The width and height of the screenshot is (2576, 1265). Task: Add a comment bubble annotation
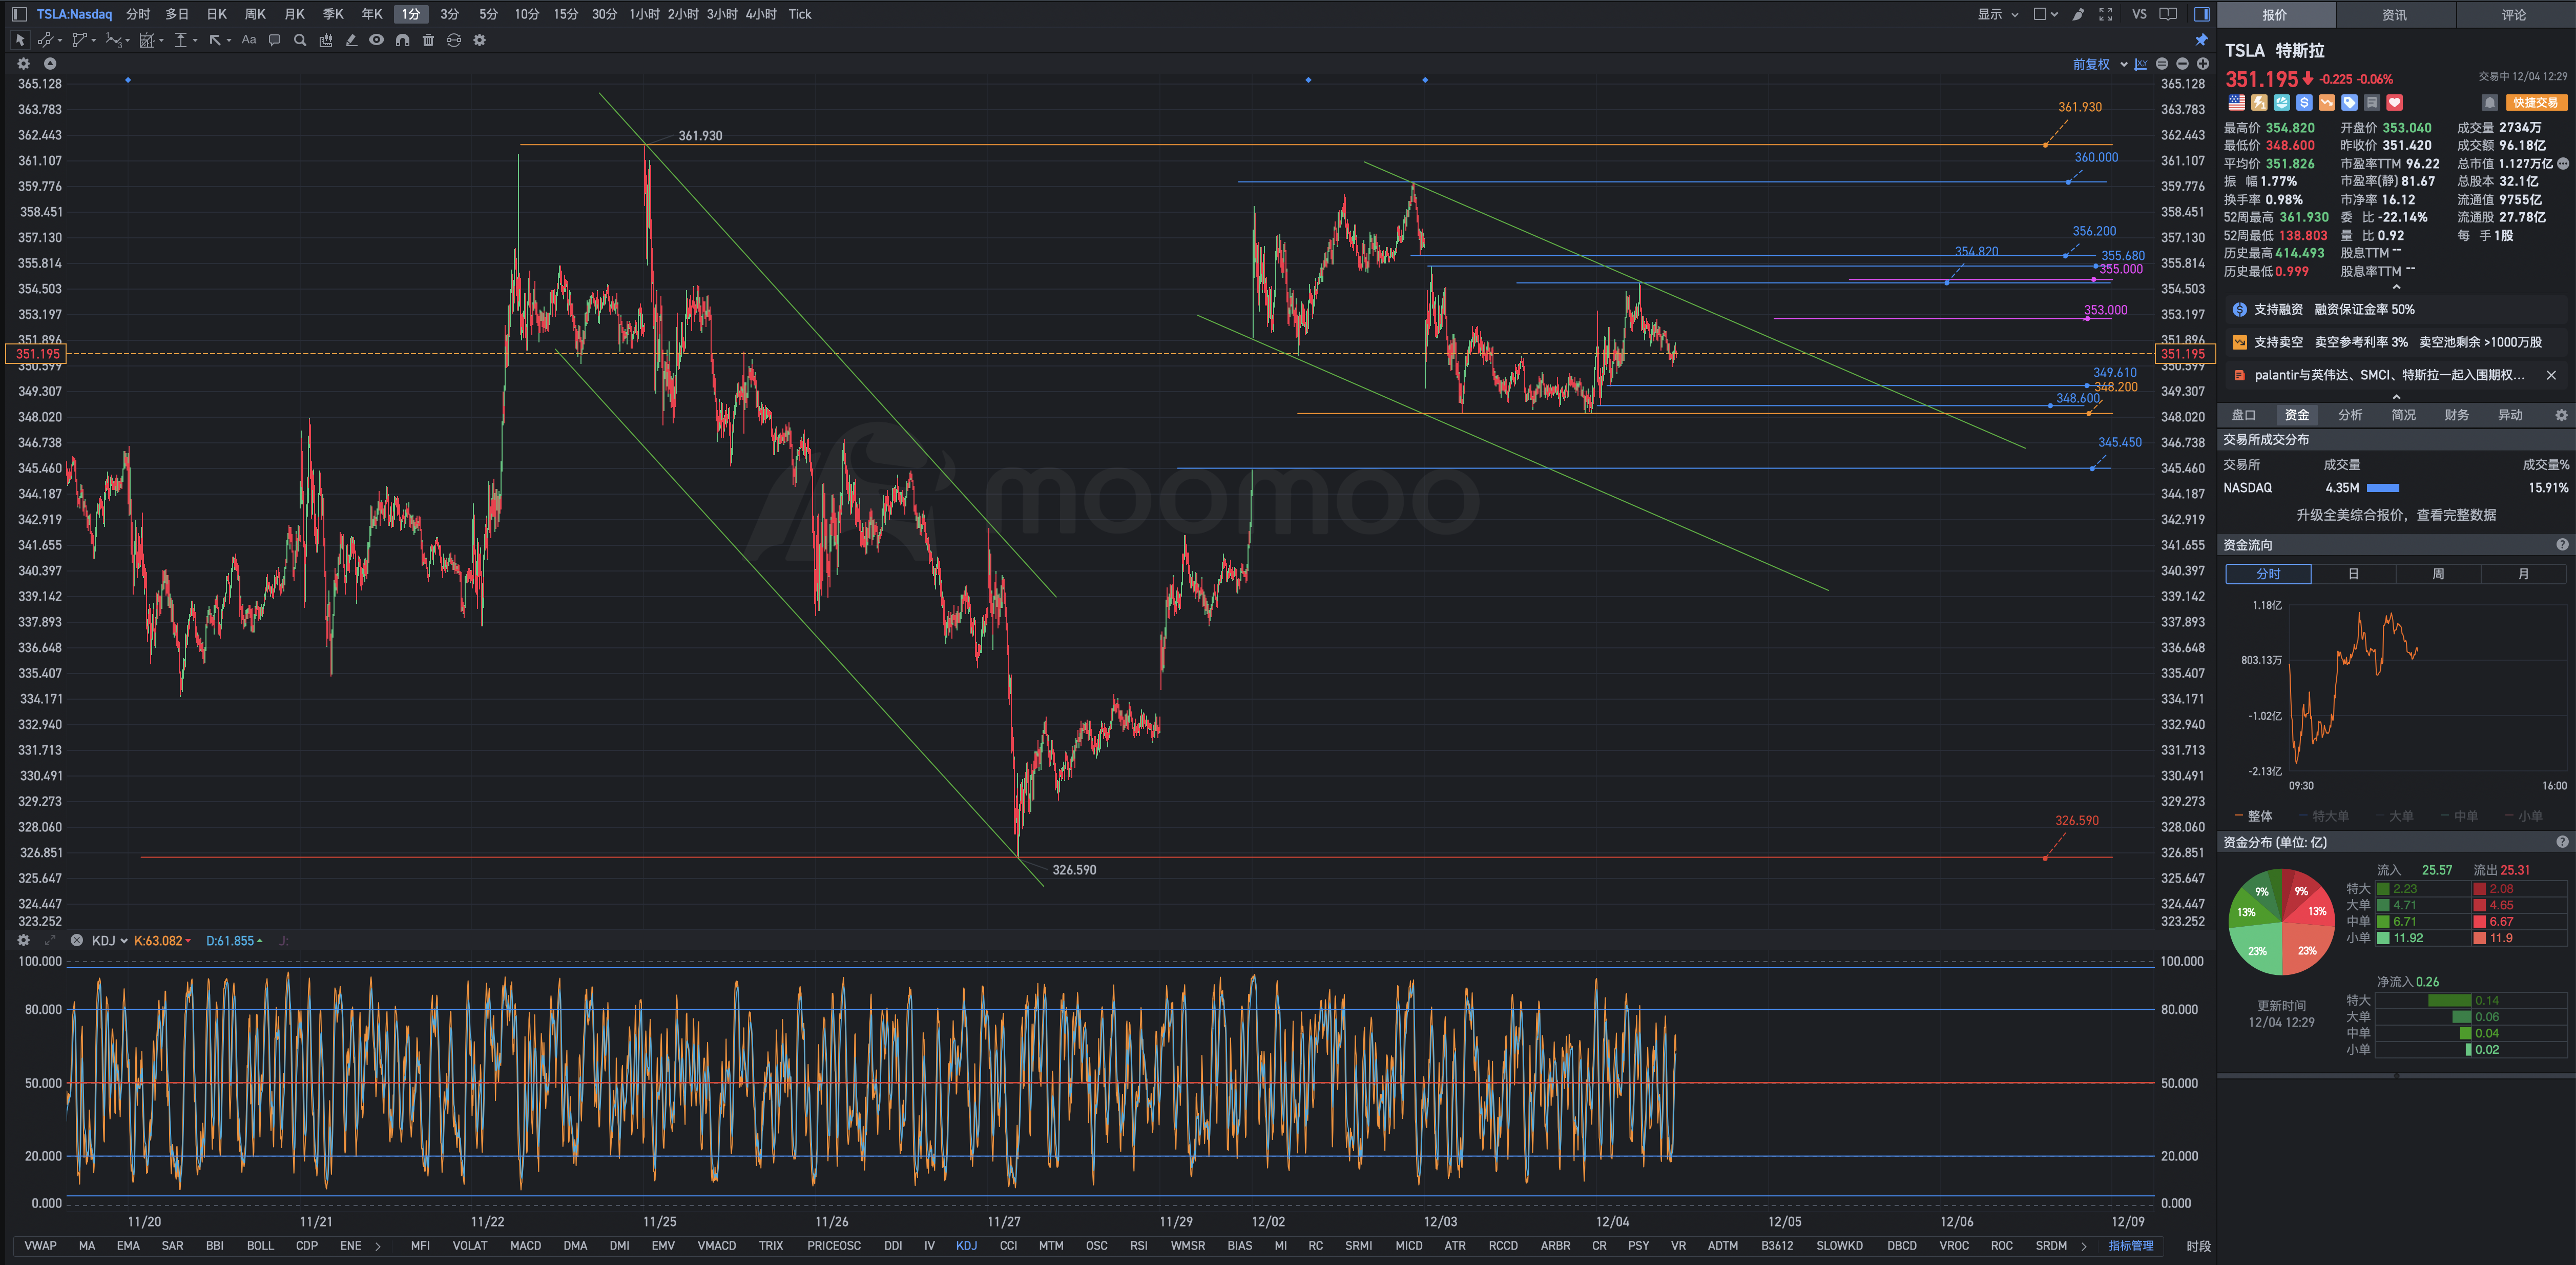(x=274, y=40)
